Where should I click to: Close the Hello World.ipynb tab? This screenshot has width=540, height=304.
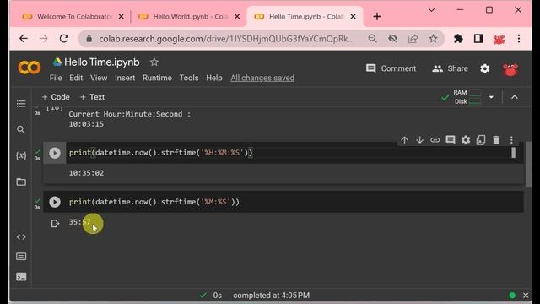click(237, 17)
